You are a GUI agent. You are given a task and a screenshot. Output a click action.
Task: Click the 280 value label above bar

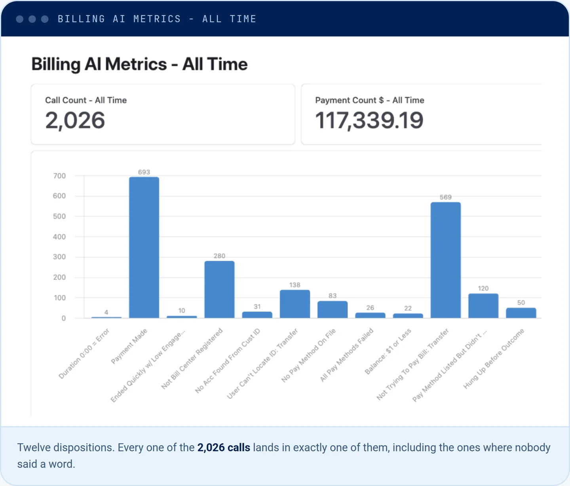tap(219, 256)
